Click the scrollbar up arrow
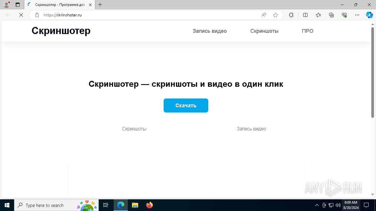 pyautogui.click(x=372, y=24)
